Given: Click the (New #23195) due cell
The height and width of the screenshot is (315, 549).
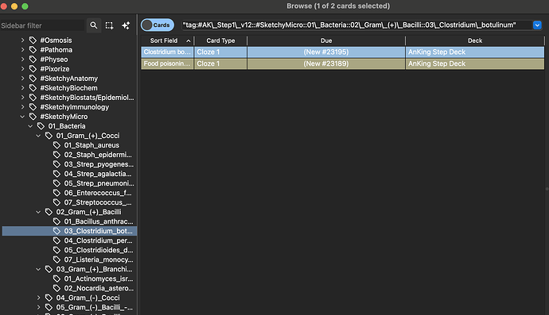Looking at the screenshot, I should click(326, 52).
